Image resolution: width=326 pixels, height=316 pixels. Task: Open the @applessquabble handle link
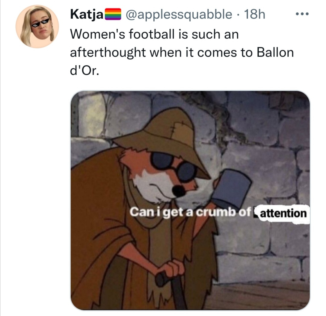tap(178, 15)
